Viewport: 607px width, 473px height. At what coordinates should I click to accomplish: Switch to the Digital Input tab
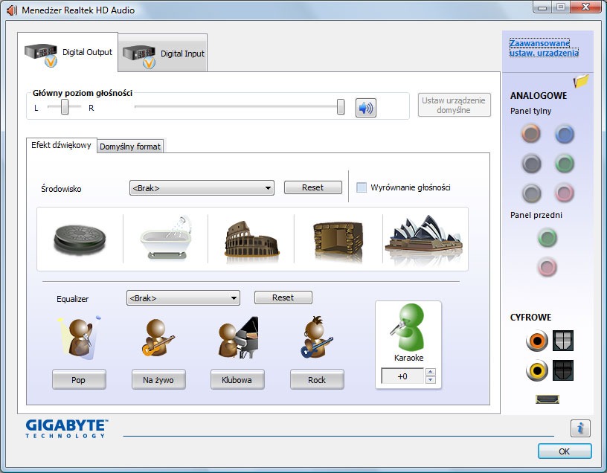click(x=164, y=54)
